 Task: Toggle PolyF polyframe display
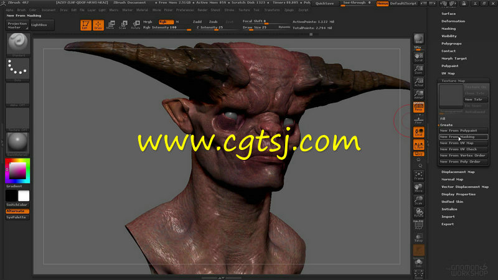click(418, 225)
